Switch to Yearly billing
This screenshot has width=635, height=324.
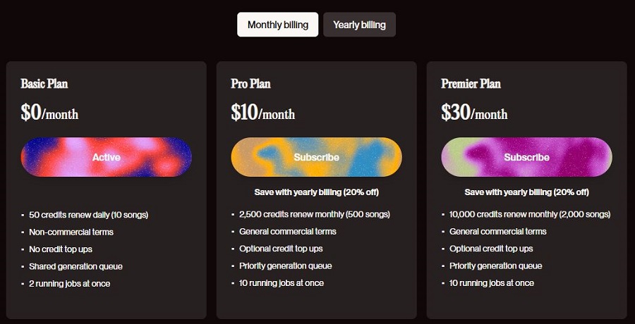point(359,25)
